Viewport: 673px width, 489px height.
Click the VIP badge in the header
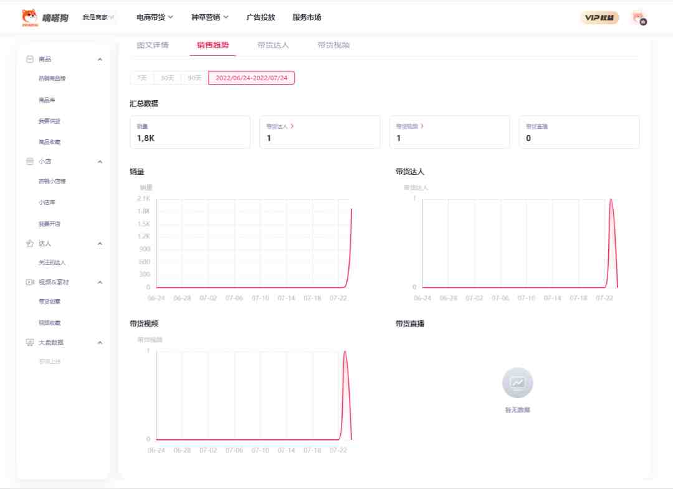[x=599, y=17]
